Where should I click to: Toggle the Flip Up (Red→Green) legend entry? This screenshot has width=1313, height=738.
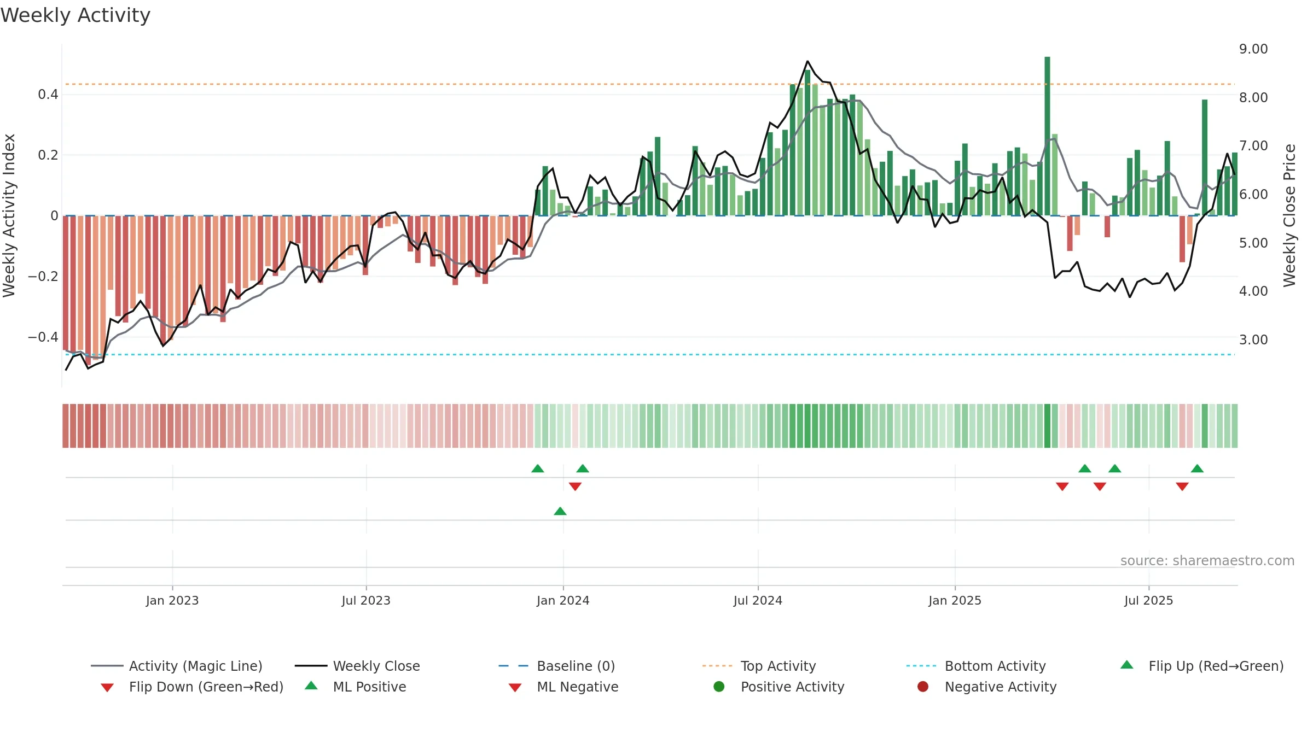1202,666
